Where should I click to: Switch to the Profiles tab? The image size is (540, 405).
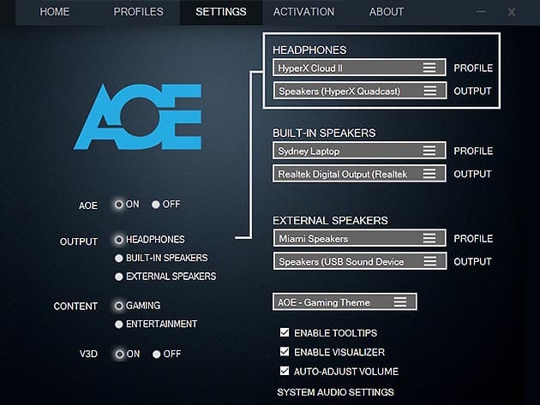[x=138, y=12]
